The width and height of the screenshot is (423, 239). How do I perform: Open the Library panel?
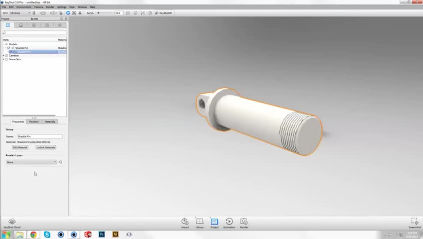[200, 223]
